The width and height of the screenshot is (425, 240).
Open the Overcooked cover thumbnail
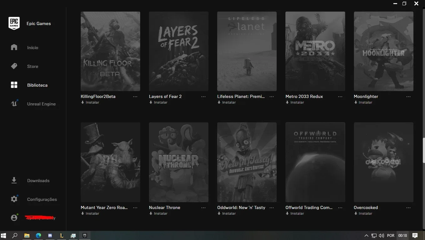tap(384, 162)
